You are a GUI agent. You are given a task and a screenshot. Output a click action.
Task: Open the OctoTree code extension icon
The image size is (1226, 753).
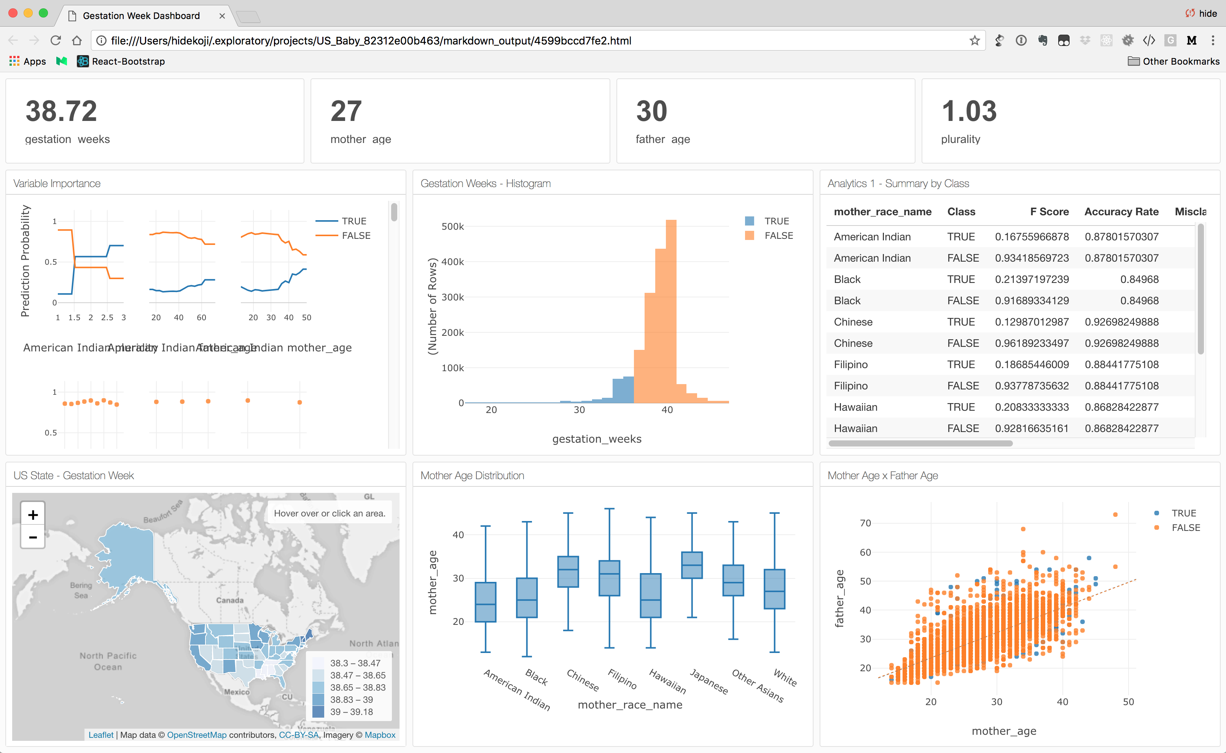coord(1149,40)
